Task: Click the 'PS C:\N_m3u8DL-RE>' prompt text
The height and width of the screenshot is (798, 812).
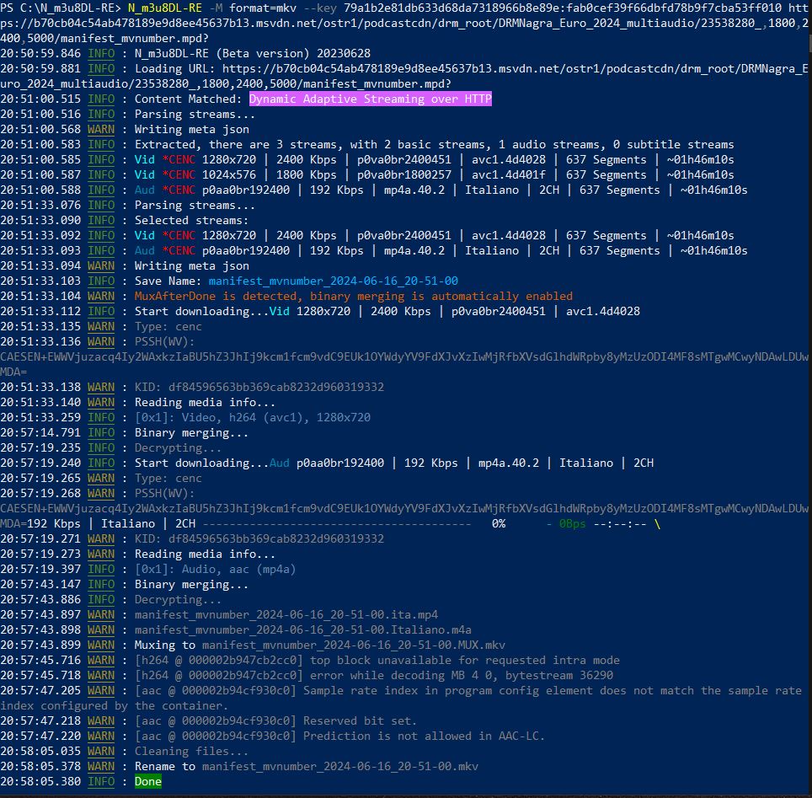Action: pyautogui.click(x=61, y=8)
